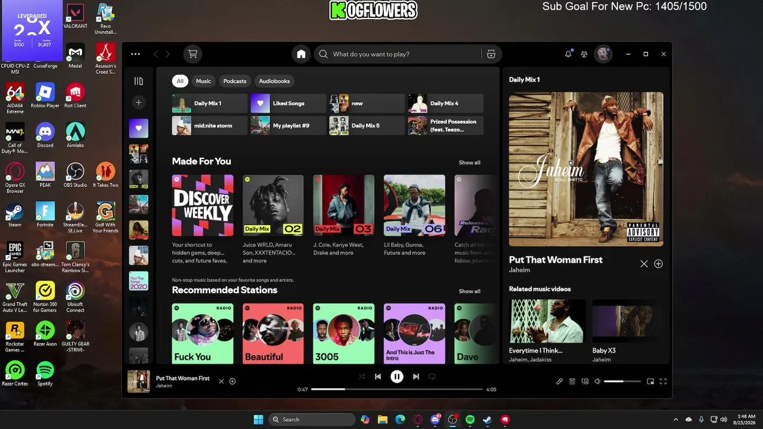The image size is (763, 429).
Task: Open the Windows Start menu
Action: point(258,419)
